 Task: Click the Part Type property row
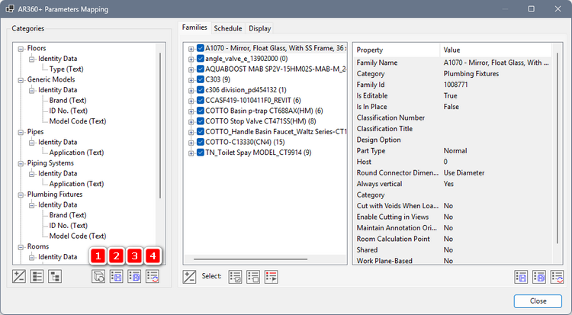tap(452, 151)
